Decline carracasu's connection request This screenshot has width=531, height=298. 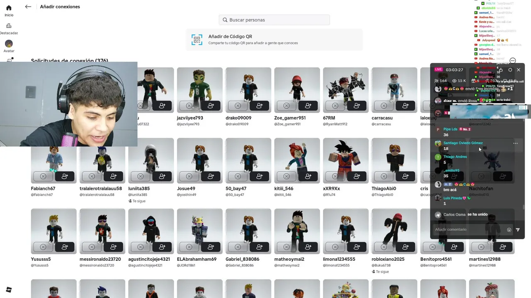(x=384, y=106)
